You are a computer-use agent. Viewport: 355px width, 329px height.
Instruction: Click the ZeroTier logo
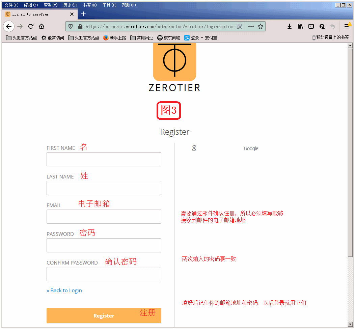(174, 67)
